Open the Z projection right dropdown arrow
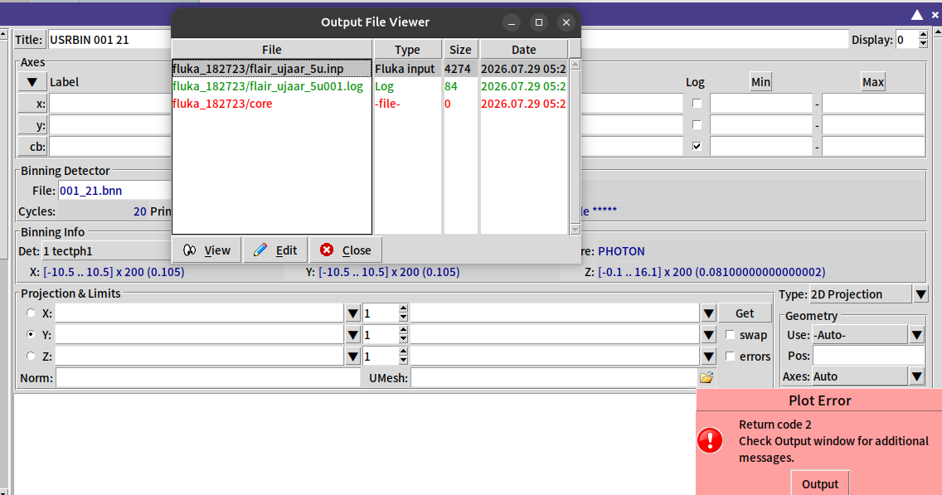942x495 pixels. point(708,357)
